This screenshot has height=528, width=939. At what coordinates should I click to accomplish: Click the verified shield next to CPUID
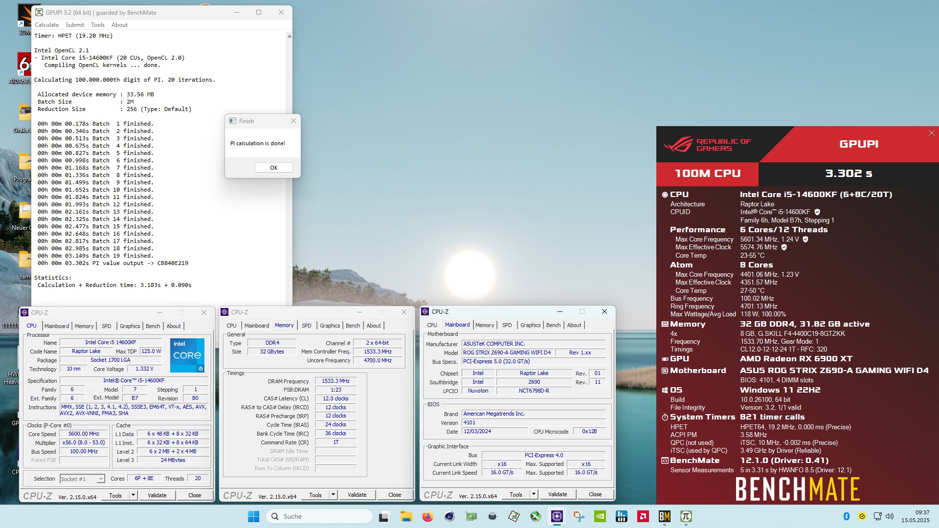[x=817, y=212]
